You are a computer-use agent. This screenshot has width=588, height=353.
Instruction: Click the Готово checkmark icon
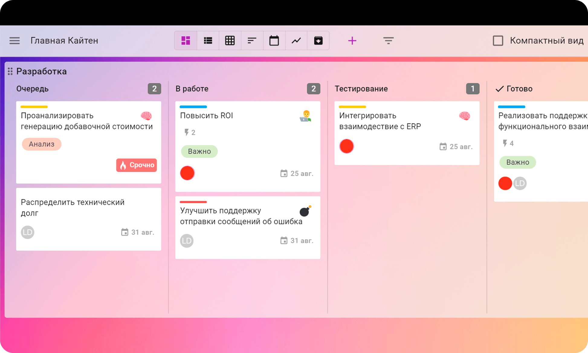pyautogui.click(x=500, y=89)
